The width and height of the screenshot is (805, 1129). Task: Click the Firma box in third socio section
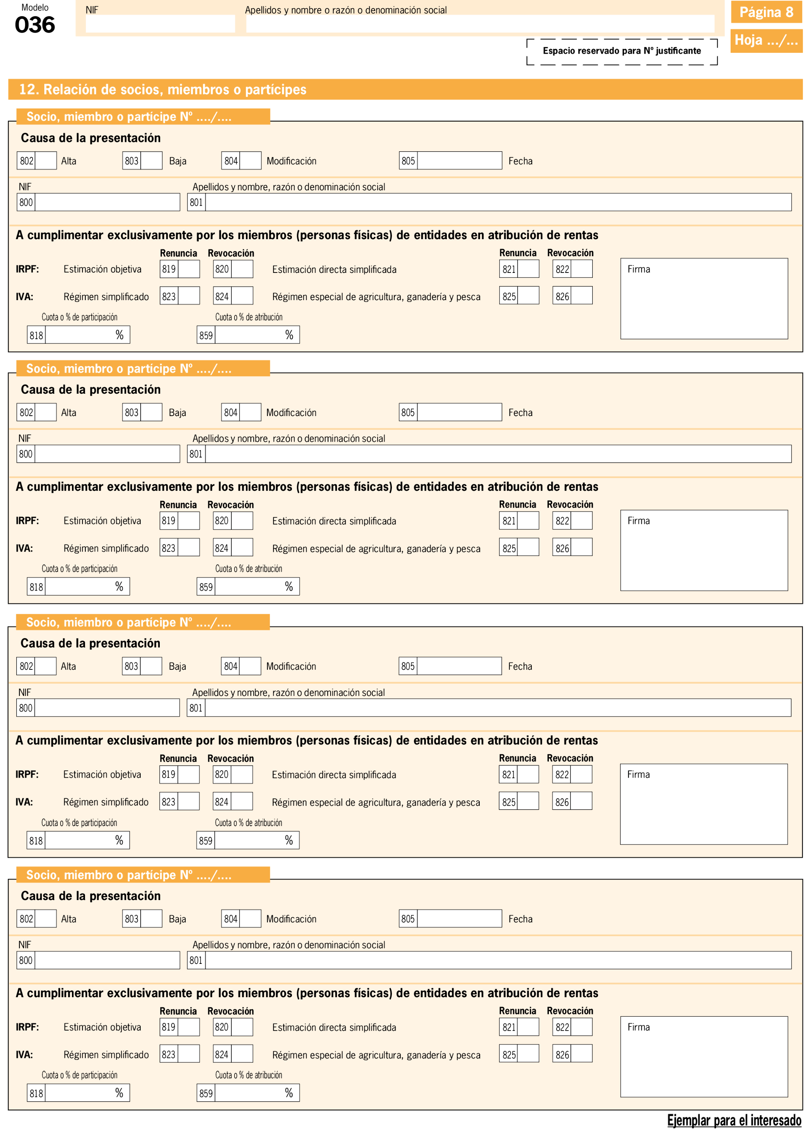coord(704,804)
